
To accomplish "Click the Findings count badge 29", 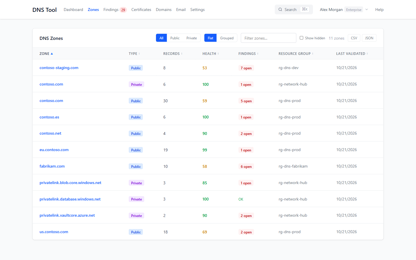I will pyautogui.click(x=123, y=10).
